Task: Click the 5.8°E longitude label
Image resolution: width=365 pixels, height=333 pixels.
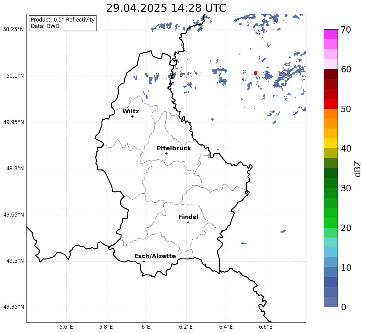Action: coord(106,327)
